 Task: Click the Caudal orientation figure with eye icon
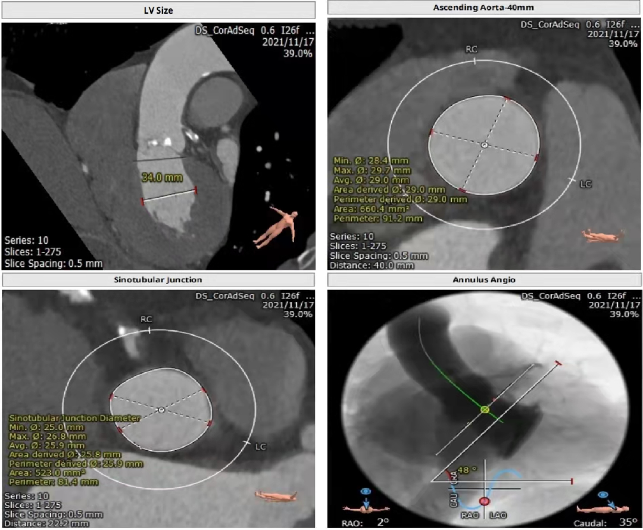coord(602,503)
